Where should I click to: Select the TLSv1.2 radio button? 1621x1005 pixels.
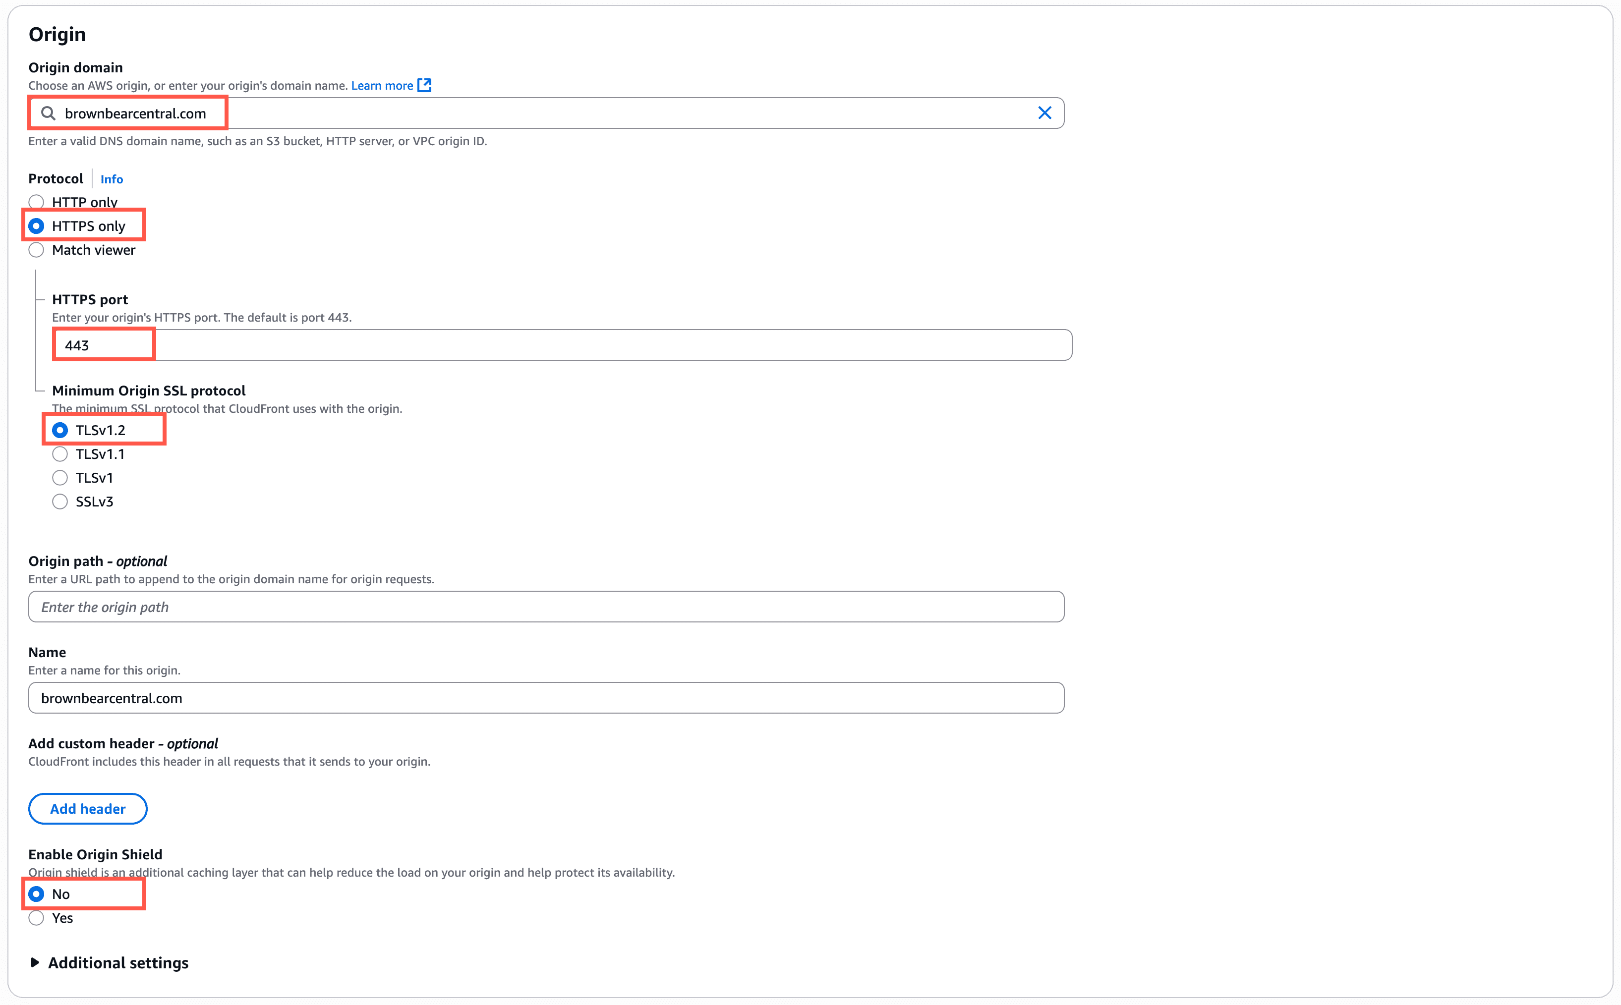pyautogui.click(x=60, y=430)
